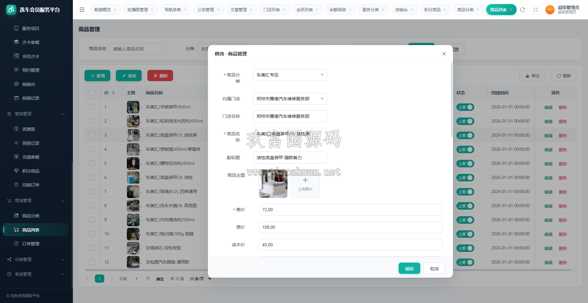This screenshot has height=303, width=588.
Task: Toggle fullscreen with the expand icon
Action: (536, 10)
